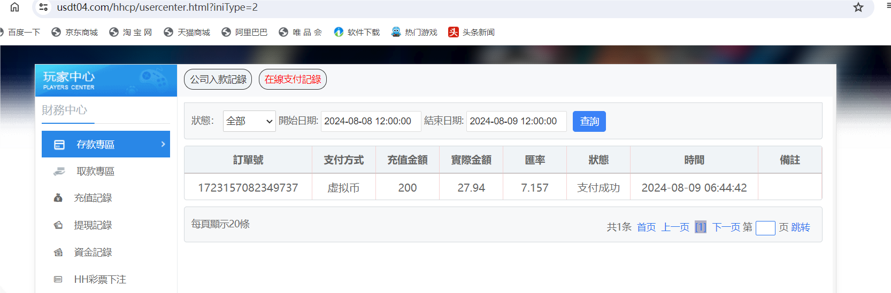The image size is (891, 293).
Task: Click the 開始日期 date field
Action: (371, 121)
